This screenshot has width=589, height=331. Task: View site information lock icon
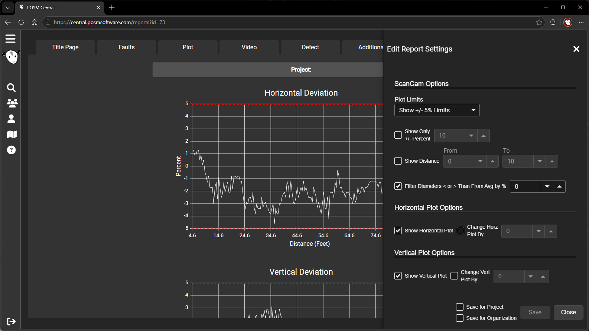coord(48,22)
